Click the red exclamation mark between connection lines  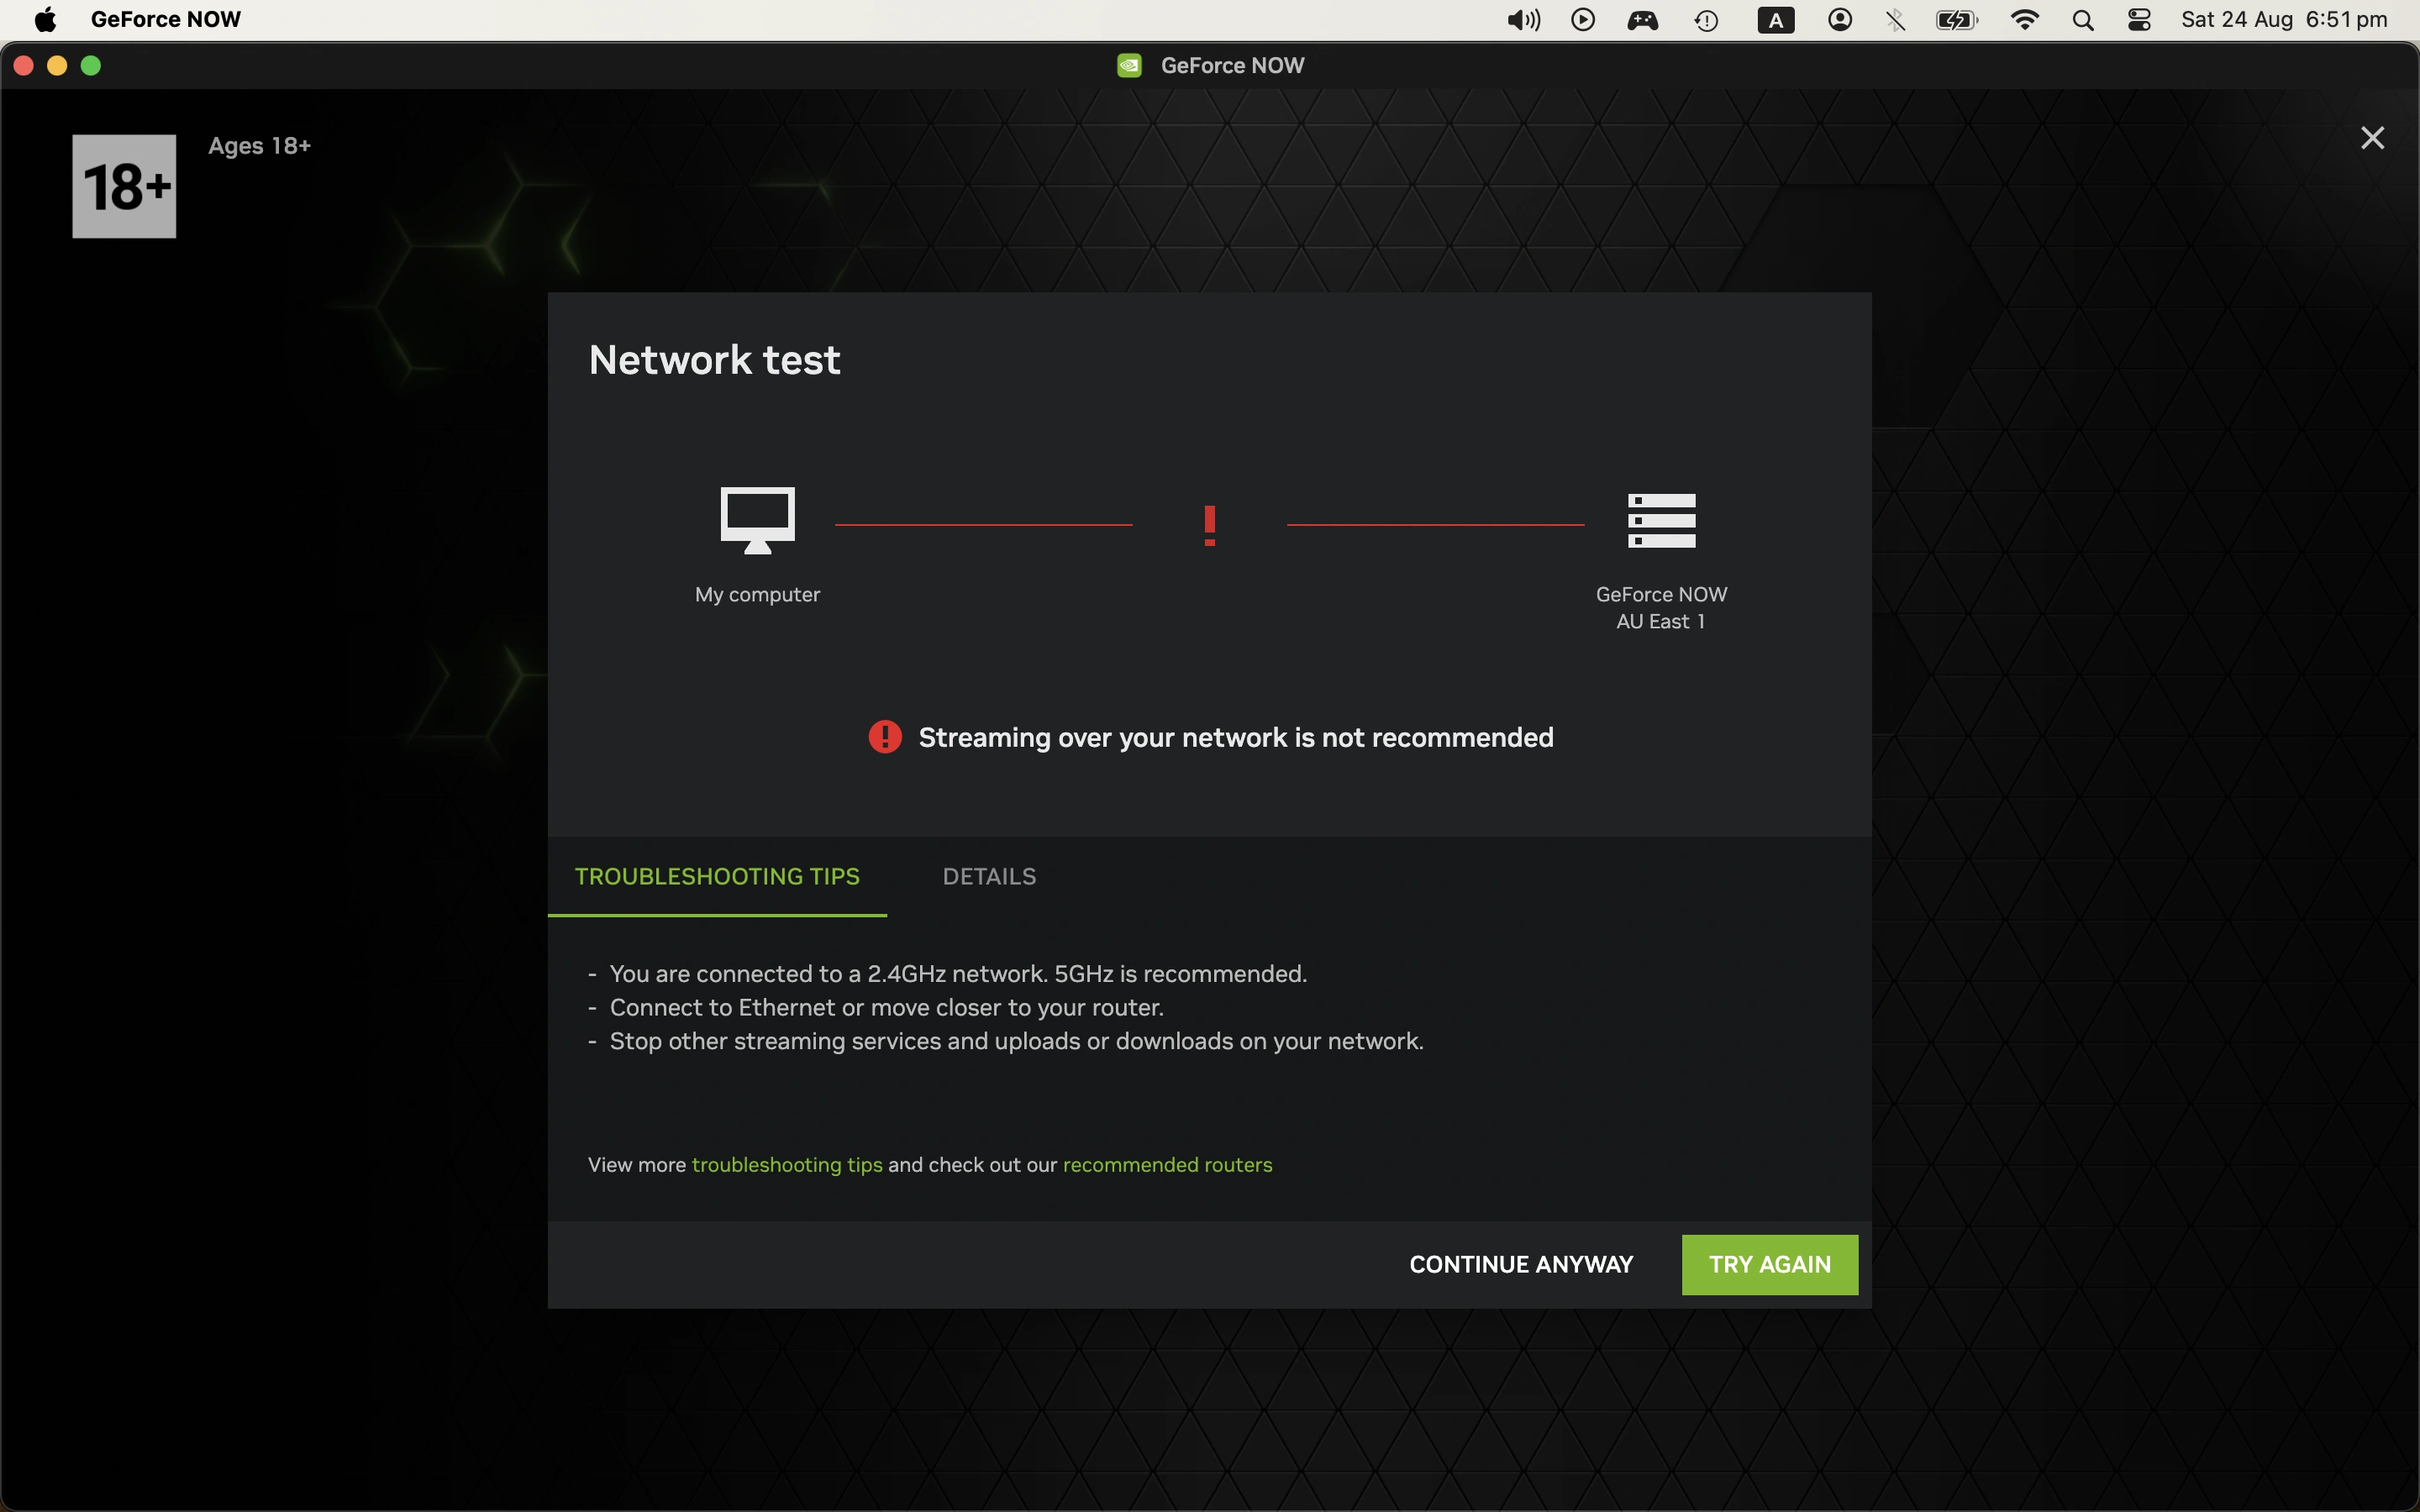click(x=1209, y=525)
